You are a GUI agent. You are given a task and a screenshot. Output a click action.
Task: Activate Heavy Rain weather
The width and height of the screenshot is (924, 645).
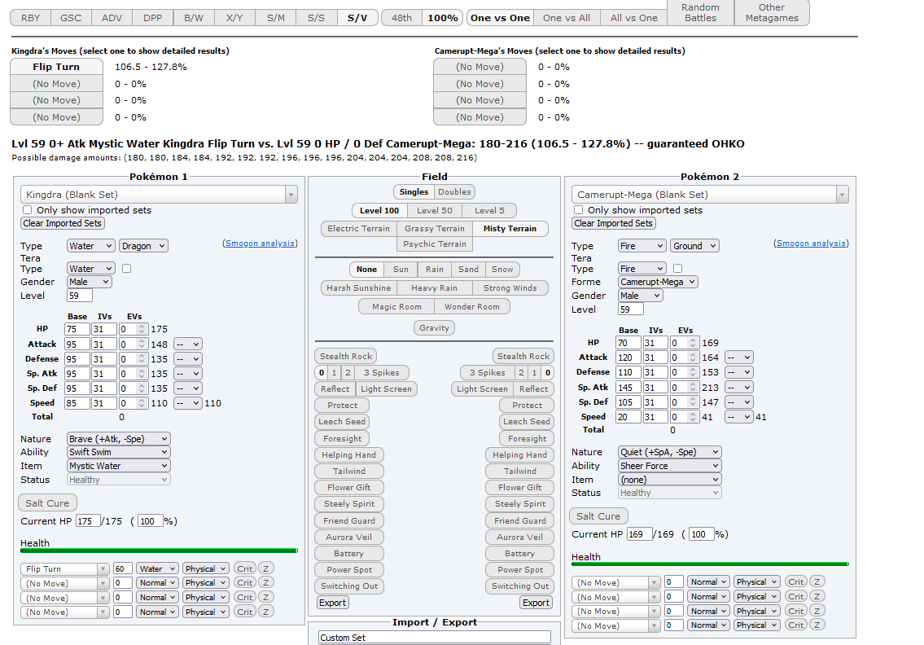[x=434, y=287]
